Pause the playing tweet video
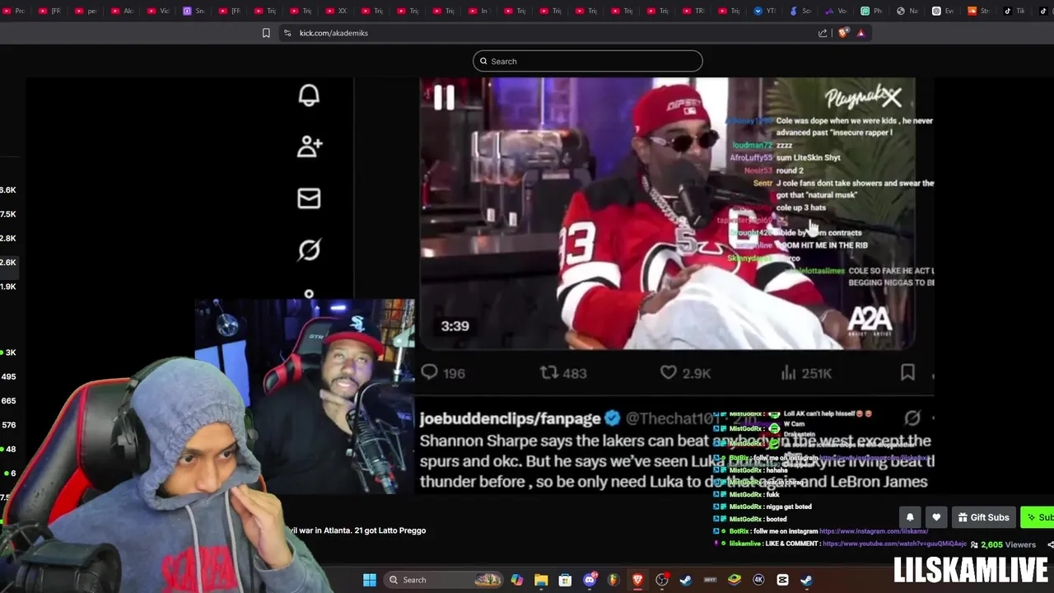Screen dimensions: 1054x593 click(444, 98)
